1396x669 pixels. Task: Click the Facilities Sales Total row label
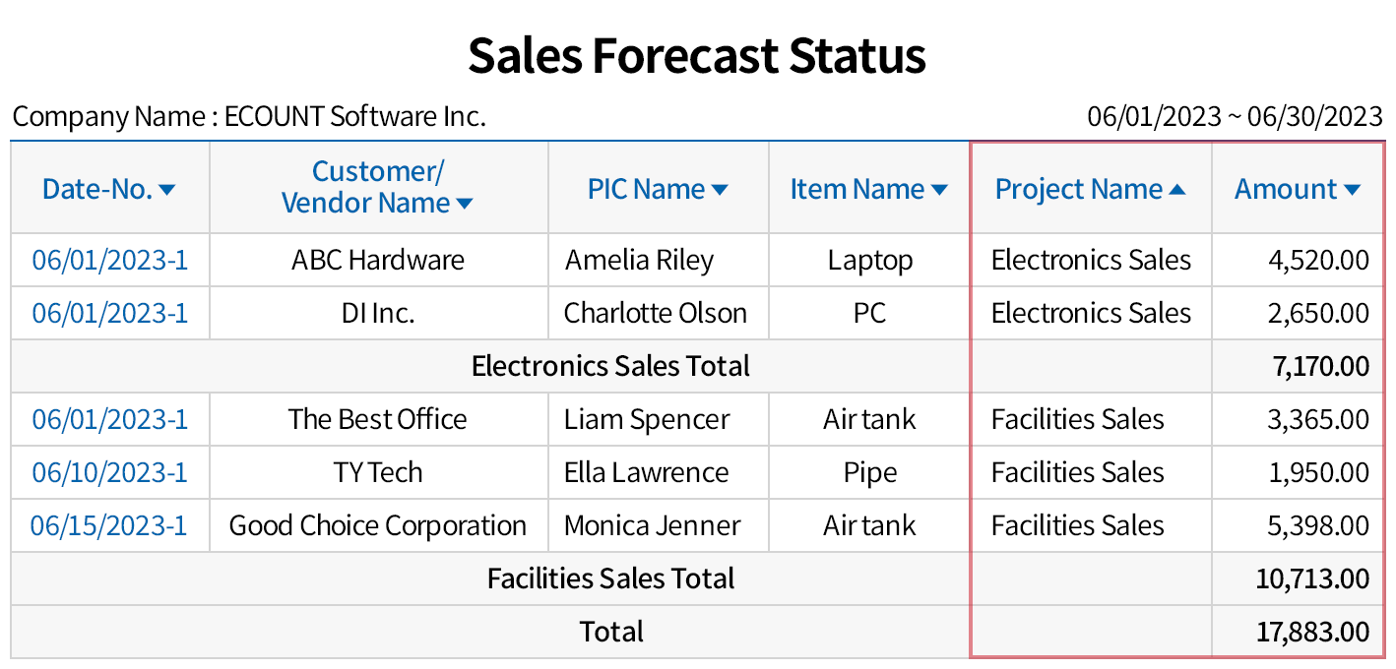point(610,578)
